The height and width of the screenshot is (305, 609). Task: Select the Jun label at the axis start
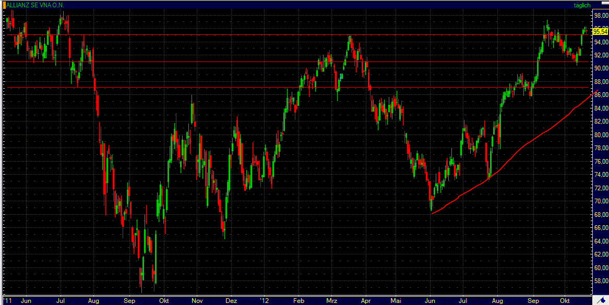(26, 301)
